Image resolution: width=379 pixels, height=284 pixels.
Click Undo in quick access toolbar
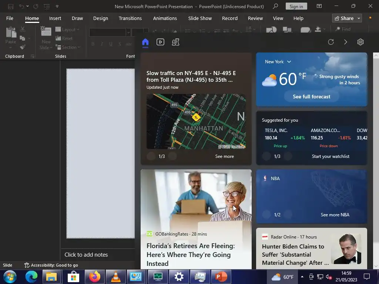point(21,6)
